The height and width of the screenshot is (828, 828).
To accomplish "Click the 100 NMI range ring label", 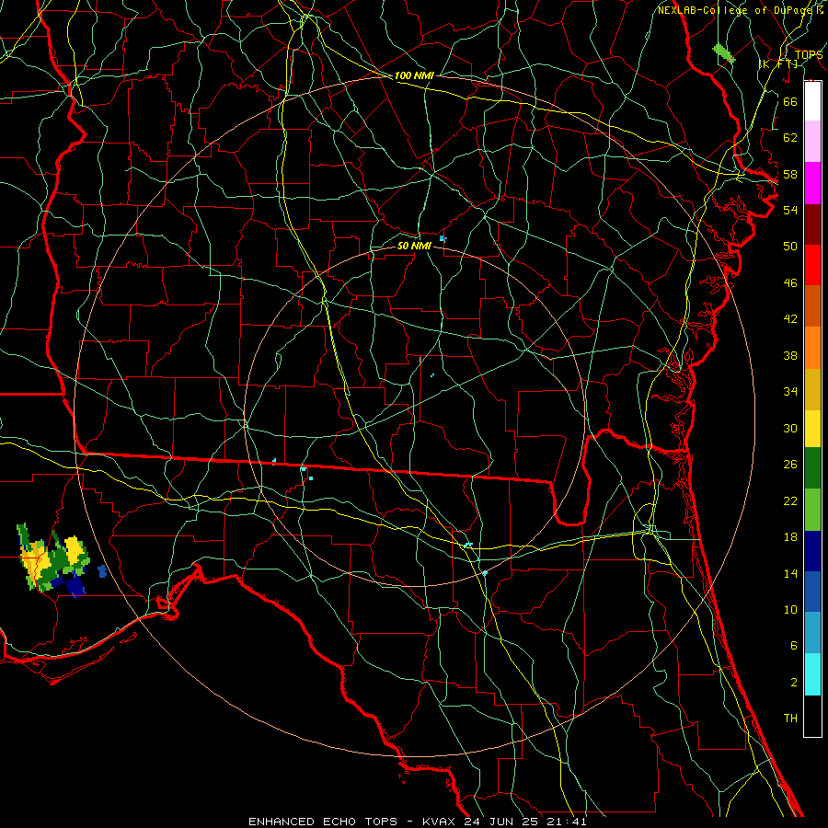I will point(414,75).
